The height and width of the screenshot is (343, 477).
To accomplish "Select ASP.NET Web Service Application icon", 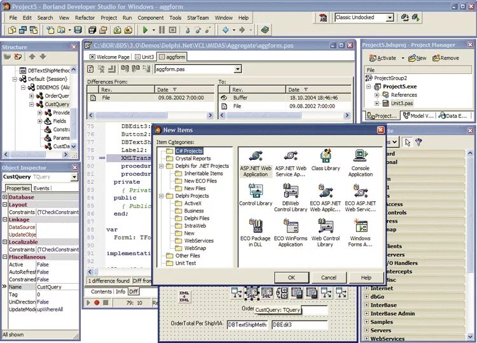I will [x=291, y=164].
